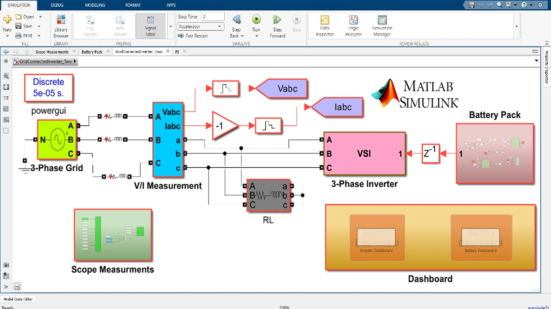Image resolution: width=551 pixels, height=309 pixels.
Task: Click the help question mark icon
Action: (x=524, y=5)
